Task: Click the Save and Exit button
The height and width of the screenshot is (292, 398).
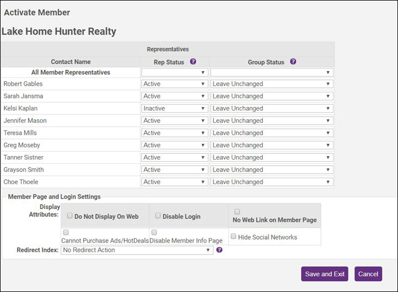Action: (x=324, y=274)
